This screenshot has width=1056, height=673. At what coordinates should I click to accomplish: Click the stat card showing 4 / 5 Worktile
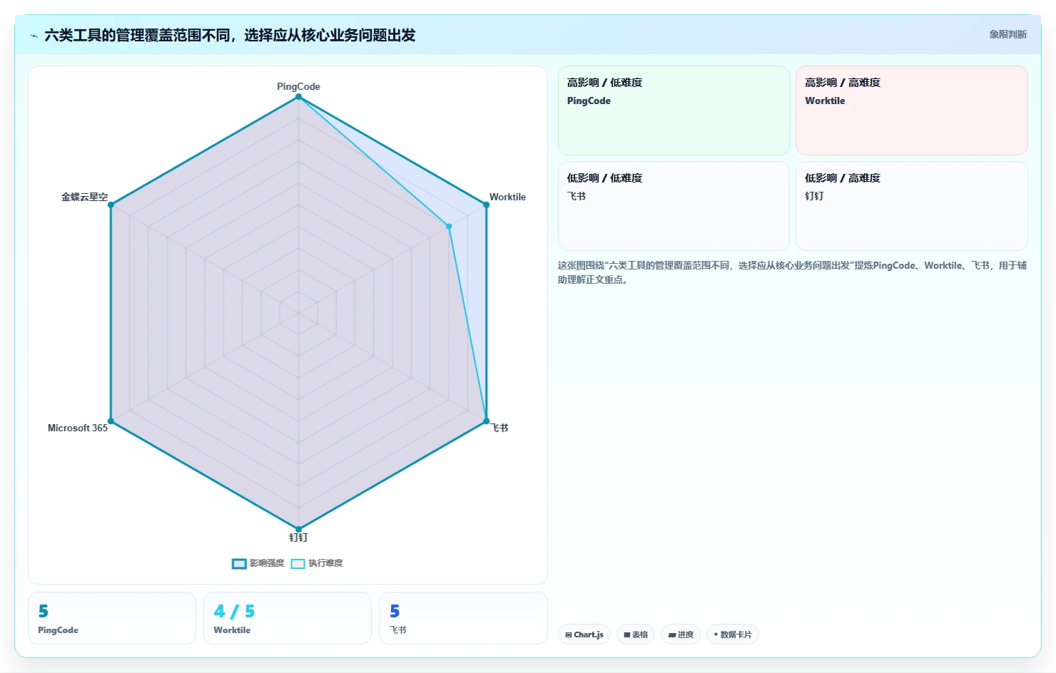click(288, 618)
